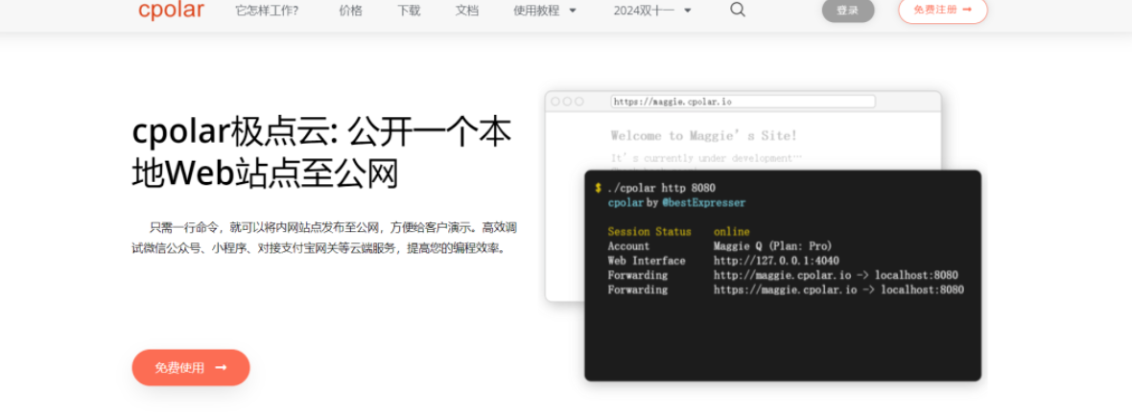The image size is (1132, 414).
Task: Click the yellow 'online' status text
Action: pyautogui.click(x=731, y=232)
